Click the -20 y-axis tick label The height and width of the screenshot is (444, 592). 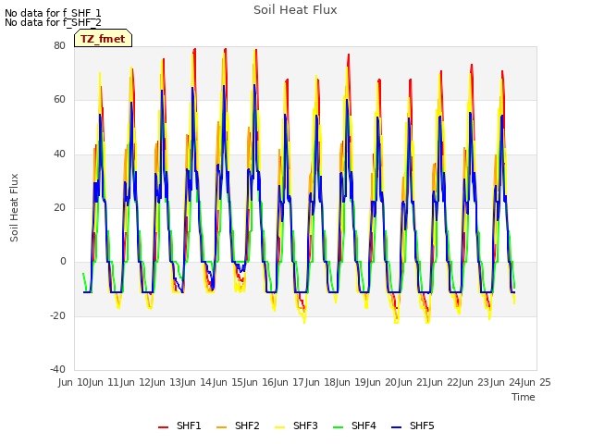pyautogui.click(x=57, y=315)
